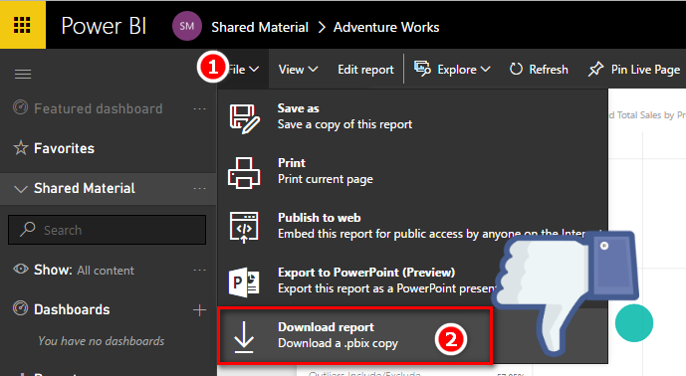Click Adventure Works breadcrumb text
Image resolution: width=686 pixels, height=376 pixels.
[386, 27]
